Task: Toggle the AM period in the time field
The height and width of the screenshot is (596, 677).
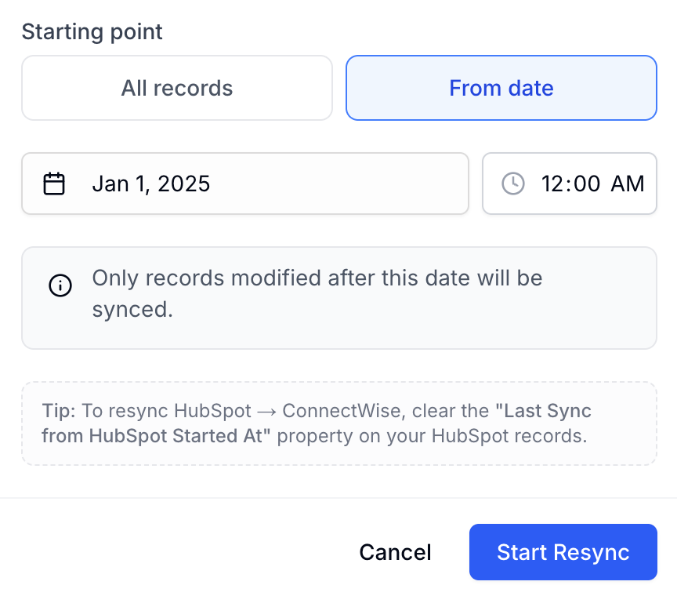Action: 628,184
